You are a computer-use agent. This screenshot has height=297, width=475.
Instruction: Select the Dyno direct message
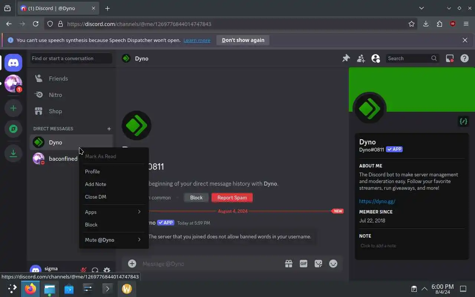71,142
